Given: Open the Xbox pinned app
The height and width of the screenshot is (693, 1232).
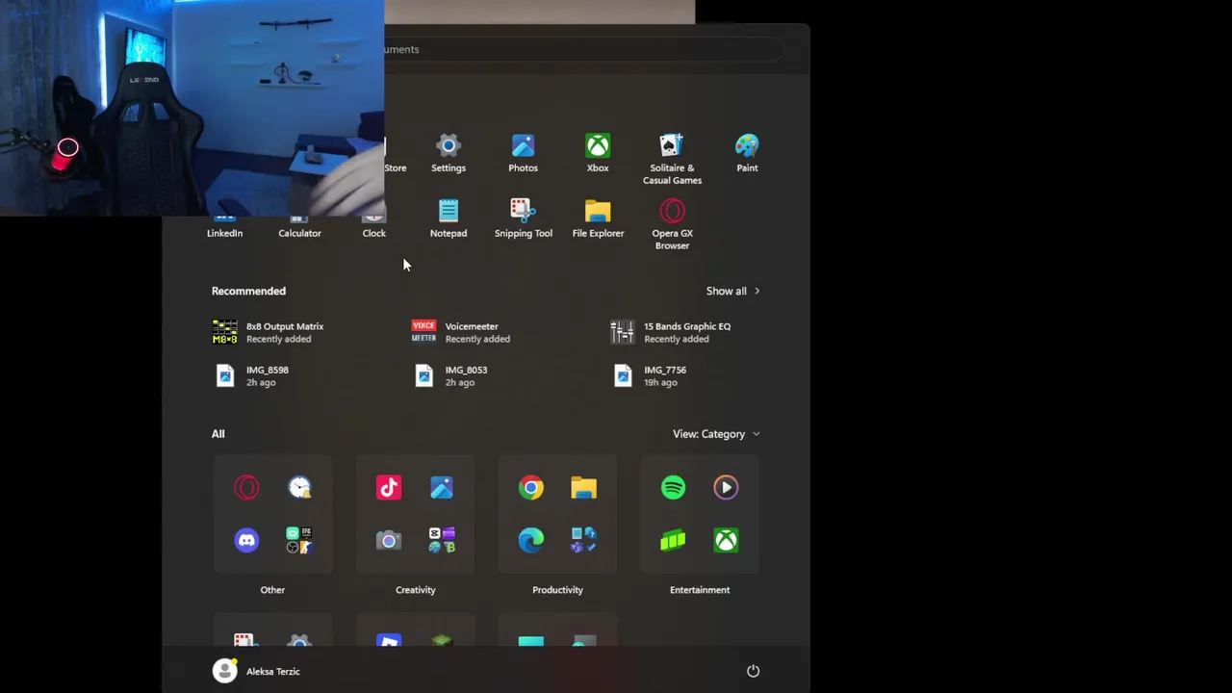Looking at the screenshot, I should coord(598,154).
